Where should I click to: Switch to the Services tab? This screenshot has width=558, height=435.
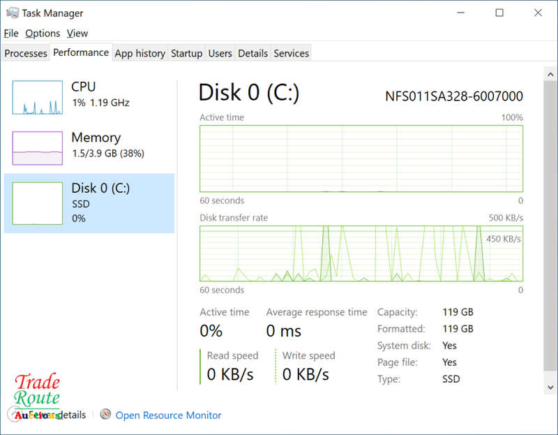point(291,53)
